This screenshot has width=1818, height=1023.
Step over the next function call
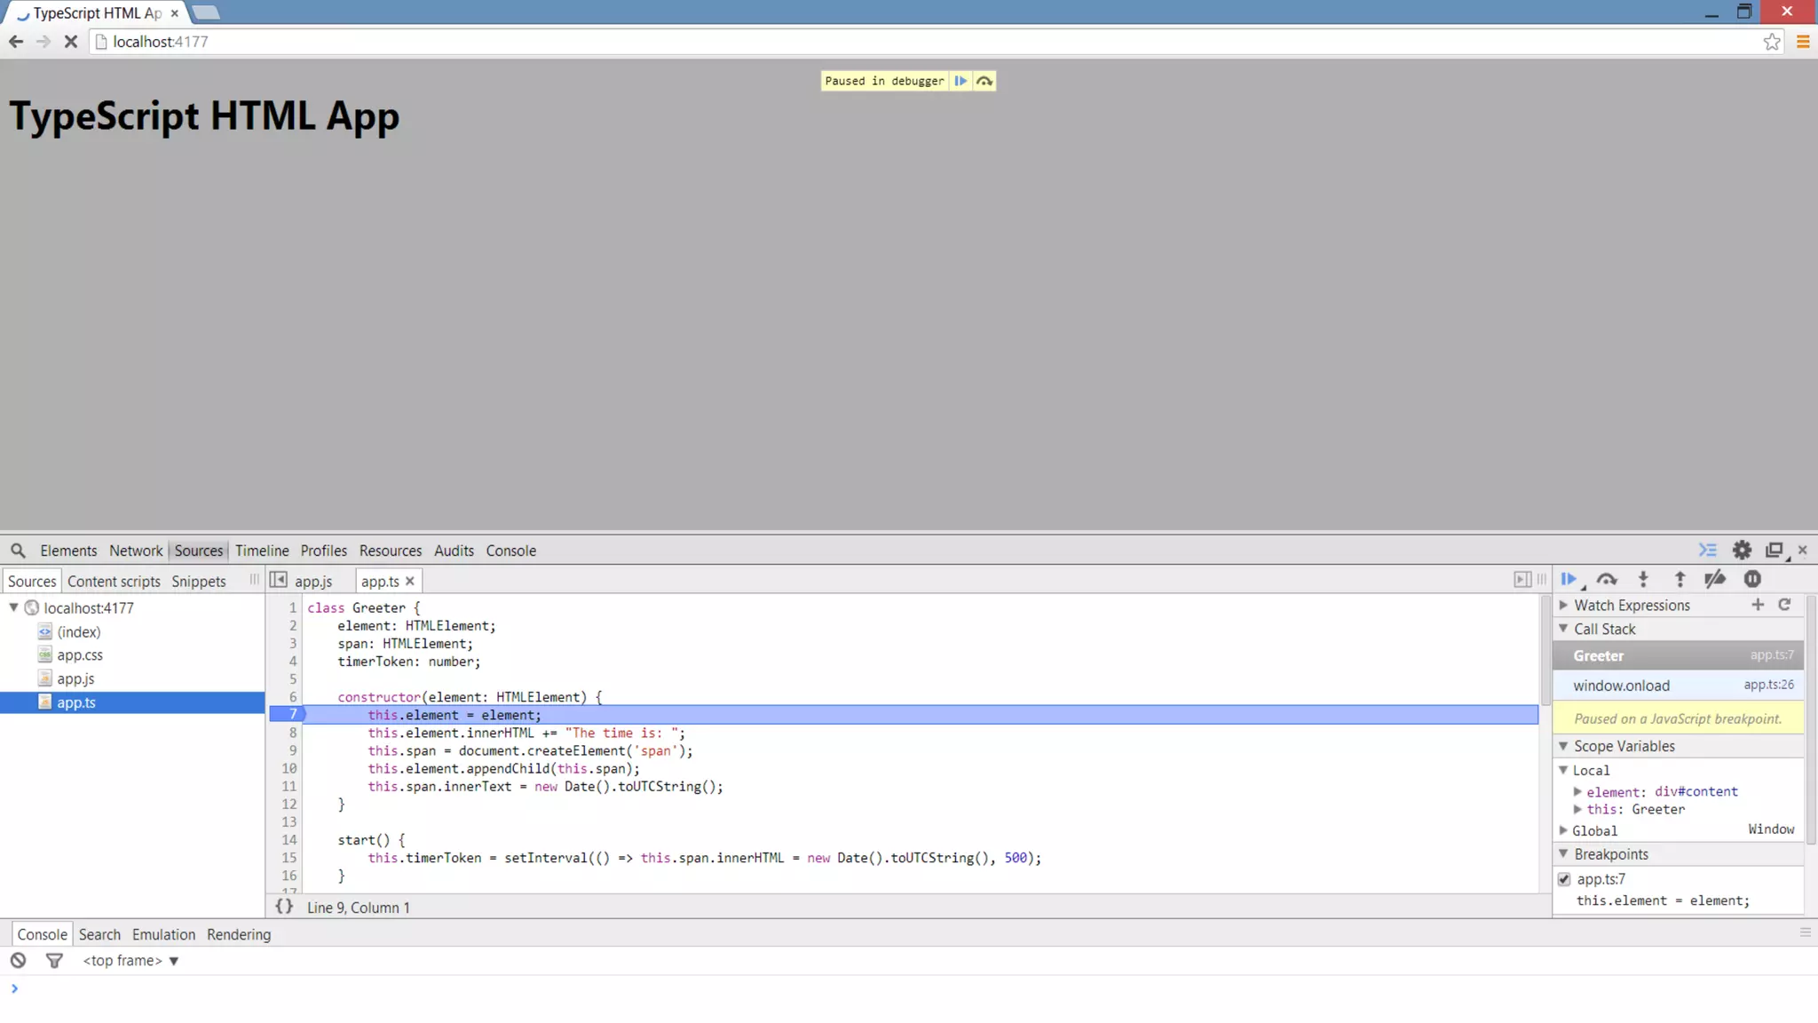1607,579
